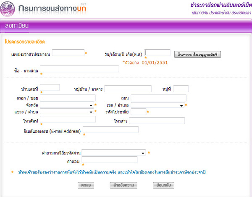The height and width of the screenshot is (197, 252).
Task: Focus the เลขประจำตัวประชาชน input field
Action: pyautogui.click(x=68, y=53)
